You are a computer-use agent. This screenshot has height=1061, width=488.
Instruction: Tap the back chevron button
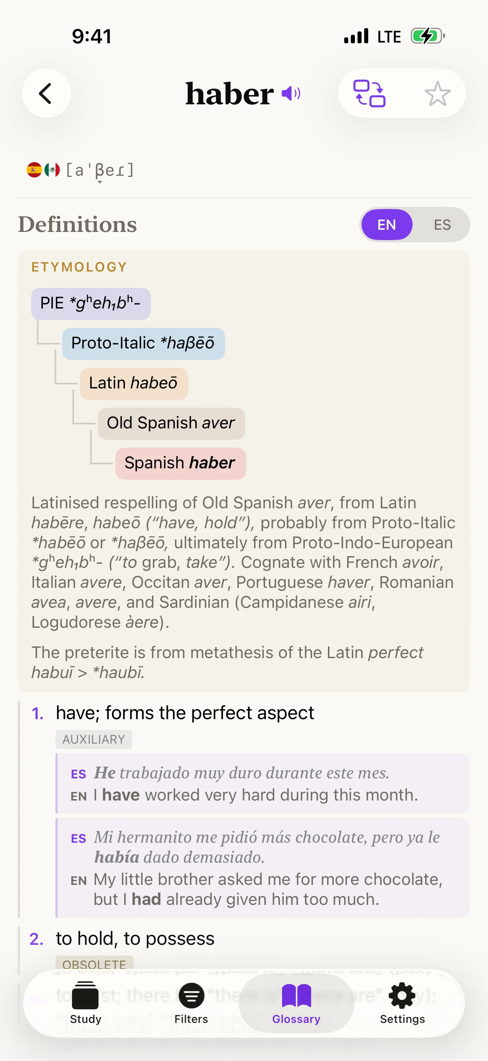coord(46,94)
